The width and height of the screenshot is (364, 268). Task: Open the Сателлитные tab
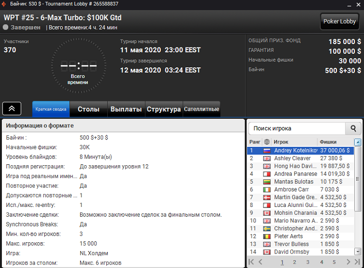[x=201, y=109]
